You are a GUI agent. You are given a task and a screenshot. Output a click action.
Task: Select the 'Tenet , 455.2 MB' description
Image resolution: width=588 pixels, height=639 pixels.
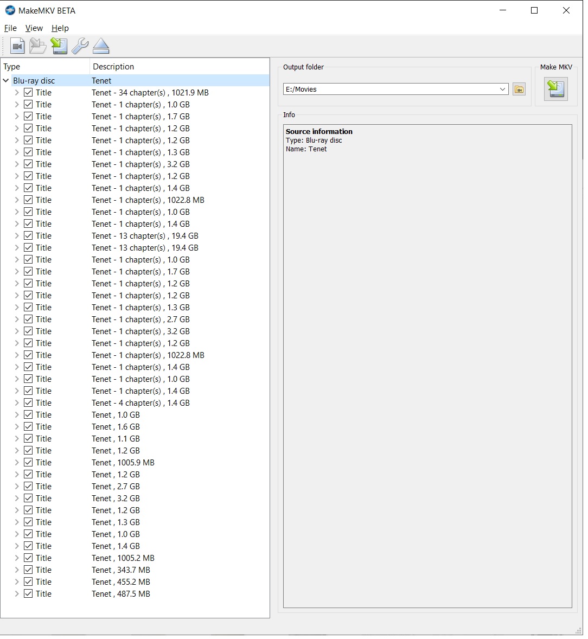point(121,582)
